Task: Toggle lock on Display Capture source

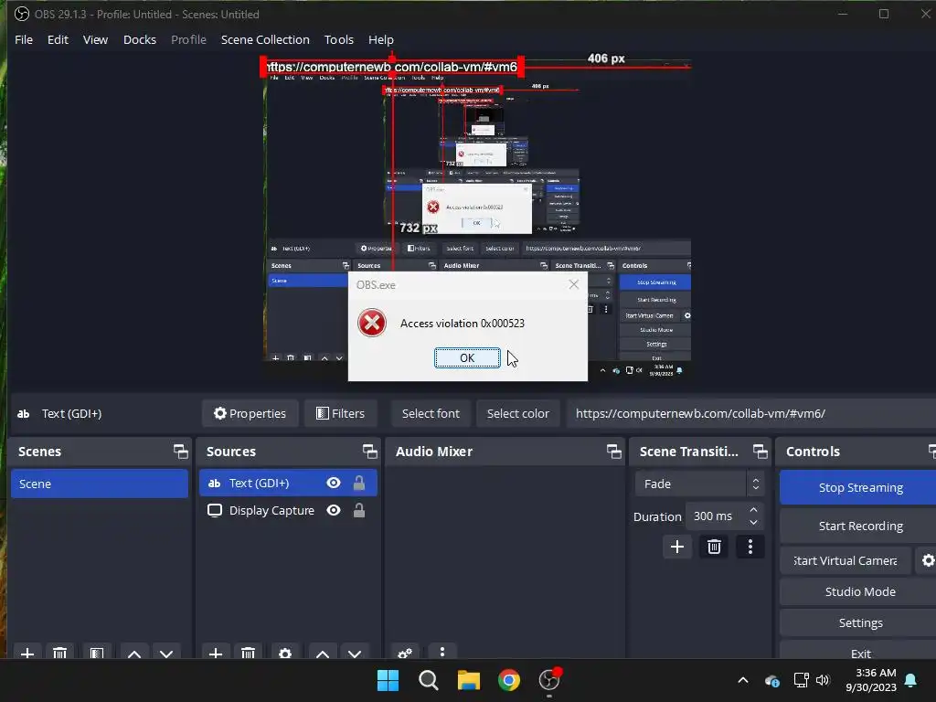Action: pyautogui.click(x=358, y=510)
